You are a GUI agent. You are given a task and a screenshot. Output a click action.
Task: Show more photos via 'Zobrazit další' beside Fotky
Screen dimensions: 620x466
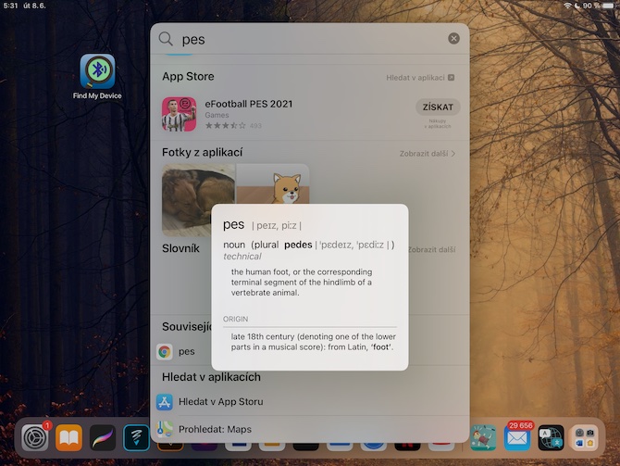427,154
